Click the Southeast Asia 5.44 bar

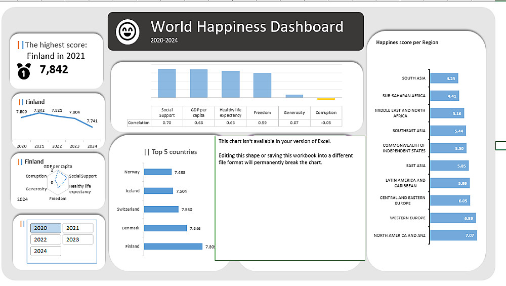[x=448, y=131]
